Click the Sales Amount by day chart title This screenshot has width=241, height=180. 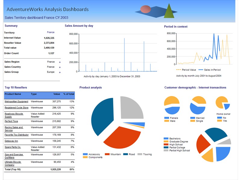79,26
